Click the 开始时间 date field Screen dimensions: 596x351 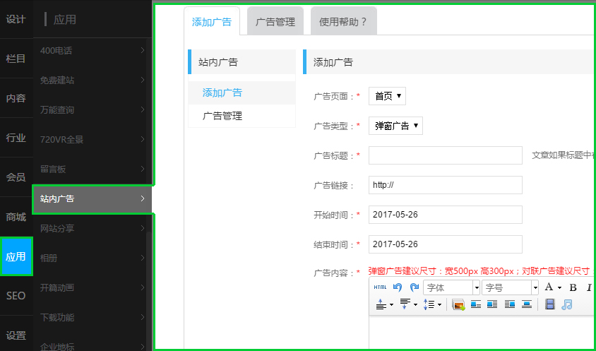(x=445, y=215)
